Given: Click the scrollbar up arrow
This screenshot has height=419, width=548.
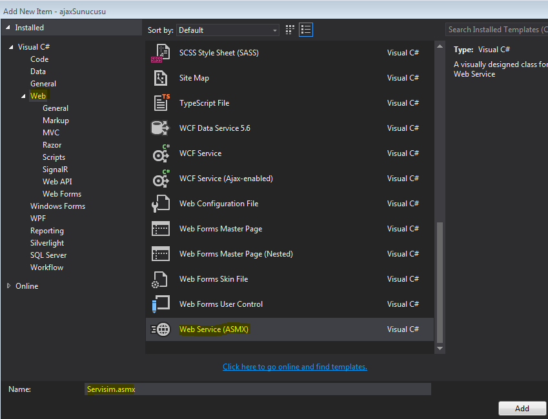Looking at the screenshot, I should [x=440, y=46].
